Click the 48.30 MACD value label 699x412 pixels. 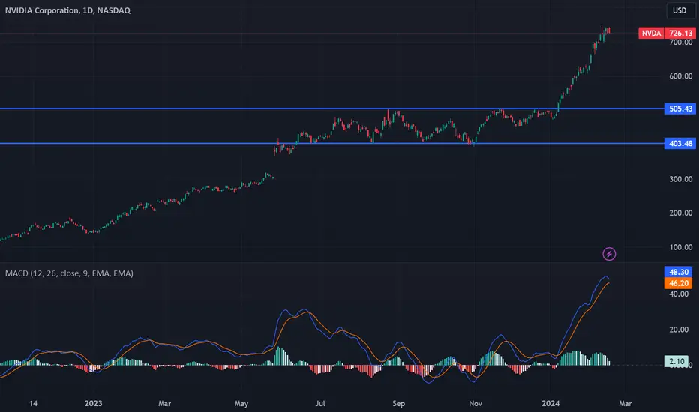[679, 272]
